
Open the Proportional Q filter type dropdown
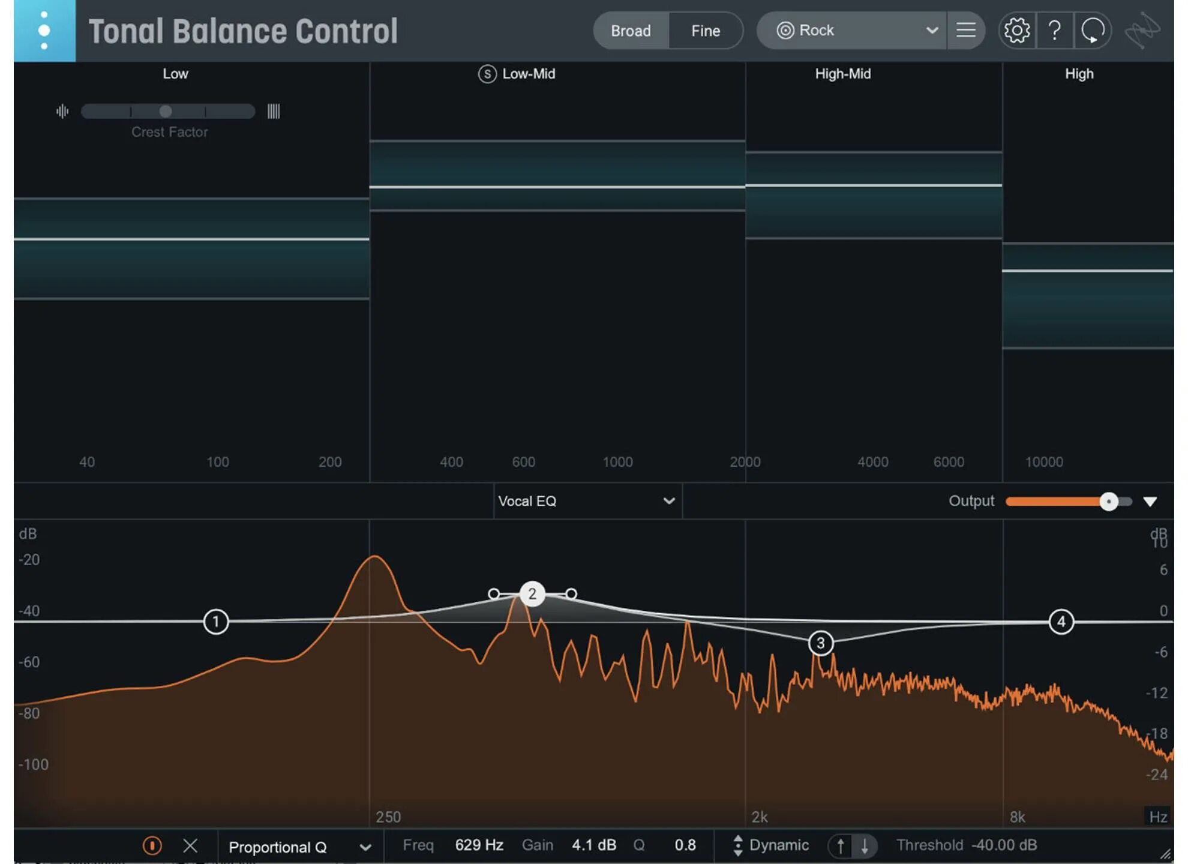pyautogui.click(x=299, y=847)
